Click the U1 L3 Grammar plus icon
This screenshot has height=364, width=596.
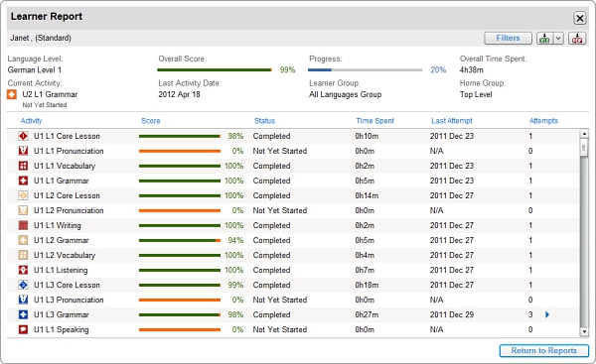(23, 314)
